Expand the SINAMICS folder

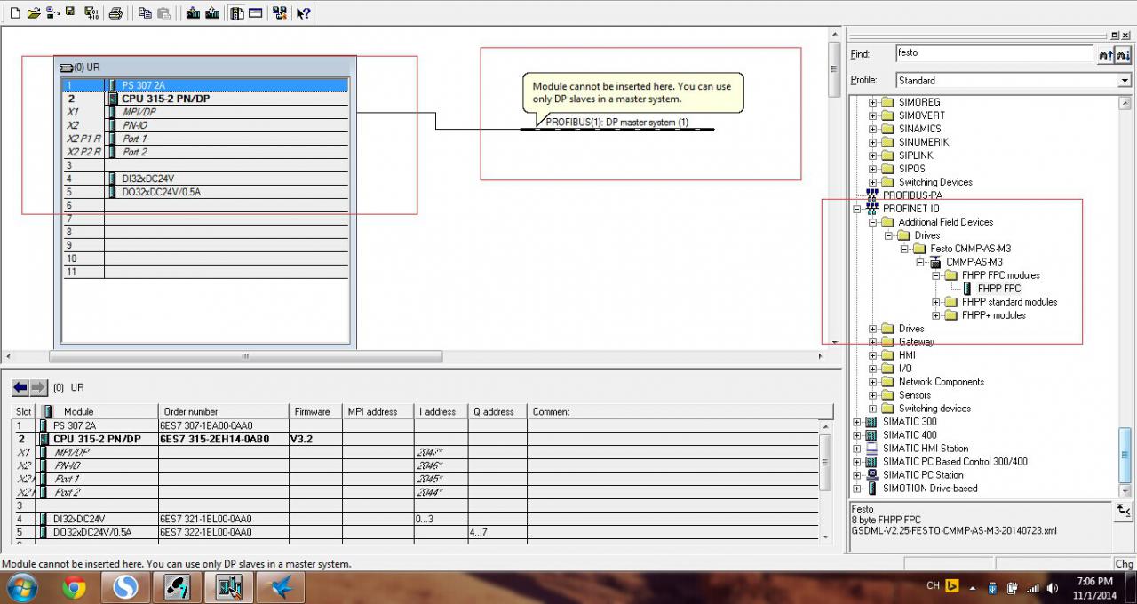pos(872,129)
